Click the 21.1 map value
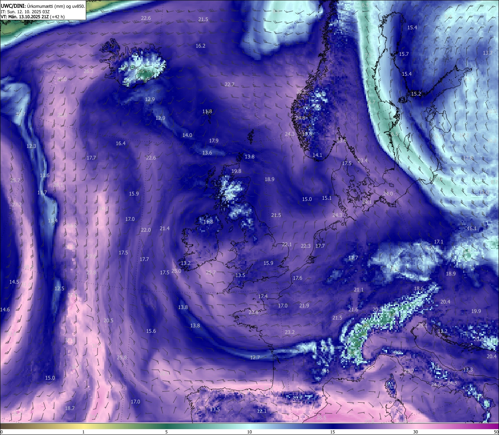 pyautogui.click(x=359, y=289)
